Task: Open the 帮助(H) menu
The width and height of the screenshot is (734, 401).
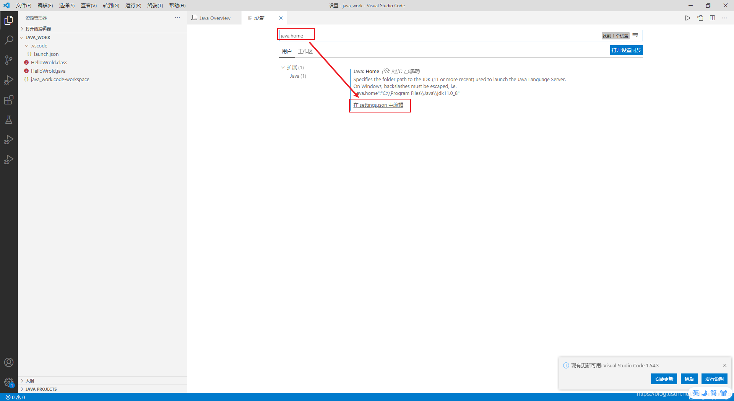Action: pyautogui.click(x=177, y=5)
